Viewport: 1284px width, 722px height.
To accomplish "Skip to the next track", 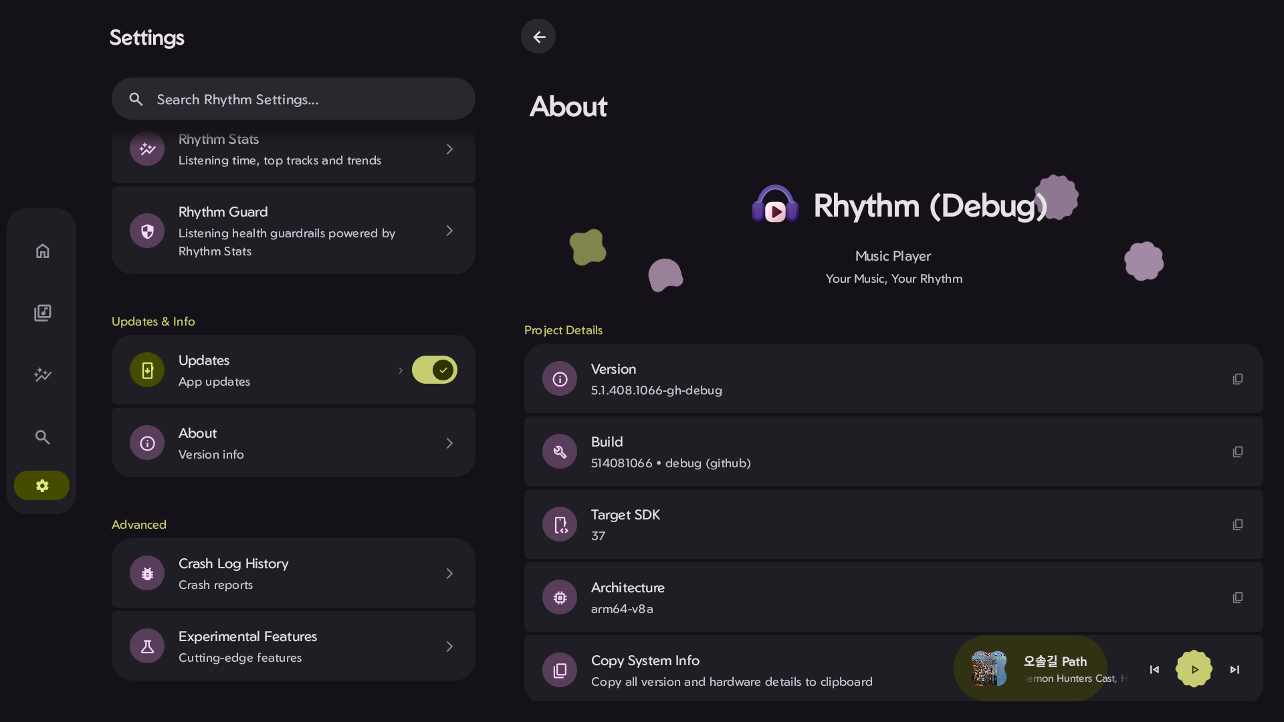I will tap(1235, 669).
